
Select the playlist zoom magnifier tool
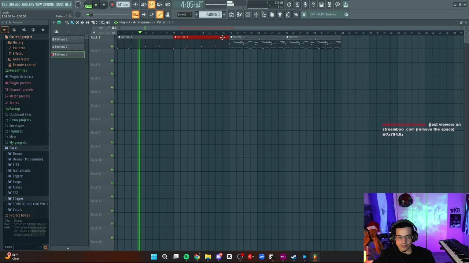tap(103, 23)
